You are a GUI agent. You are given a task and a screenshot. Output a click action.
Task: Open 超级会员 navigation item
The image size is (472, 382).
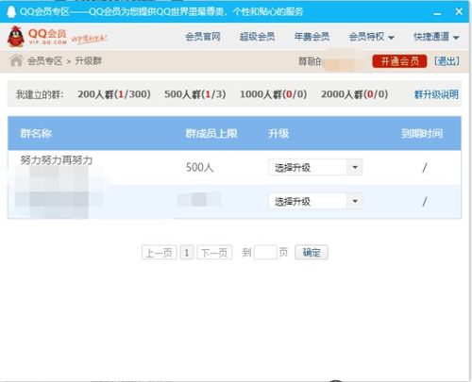click(x=257, y=37)
